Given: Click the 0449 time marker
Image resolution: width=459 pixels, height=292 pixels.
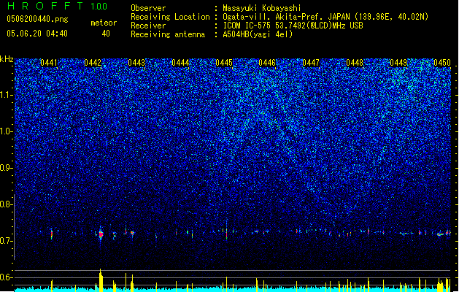Looking at the screenshot, I should [x=398, y=63].
